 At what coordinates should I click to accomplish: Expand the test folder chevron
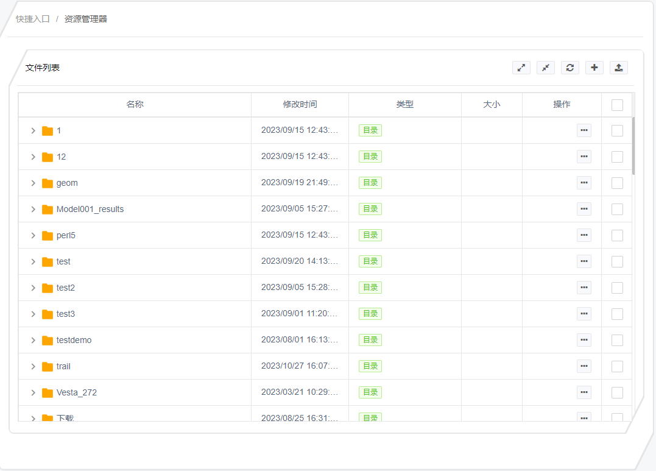click(x=33, y=261)
